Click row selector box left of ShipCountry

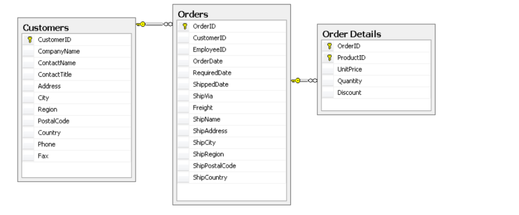(183, 177)
